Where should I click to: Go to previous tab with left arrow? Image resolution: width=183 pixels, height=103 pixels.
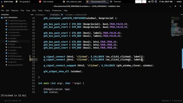pos(31,15)
